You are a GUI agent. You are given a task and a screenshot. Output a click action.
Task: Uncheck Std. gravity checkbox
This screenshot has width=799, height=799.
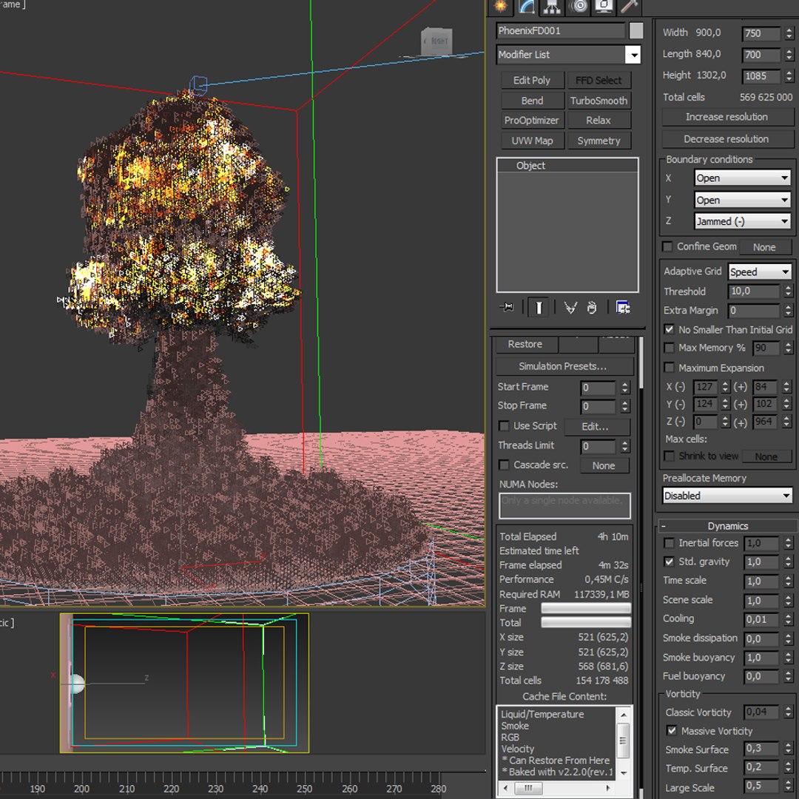[669, 562]
